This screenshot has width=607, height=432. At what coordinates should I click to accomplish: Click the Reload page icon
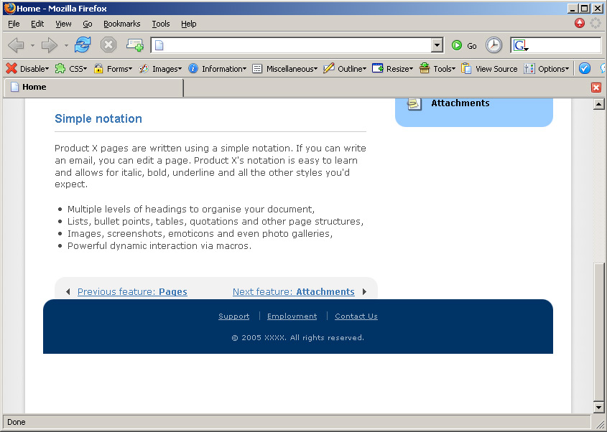click(x=83, y=45)
